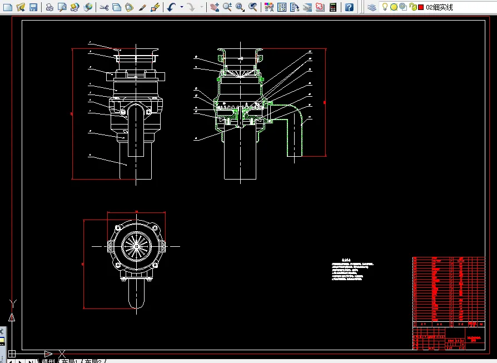This screenshot has height=363, width=497.
Task: Toggle viewport freeze for current layer
Action: [403, 7]
